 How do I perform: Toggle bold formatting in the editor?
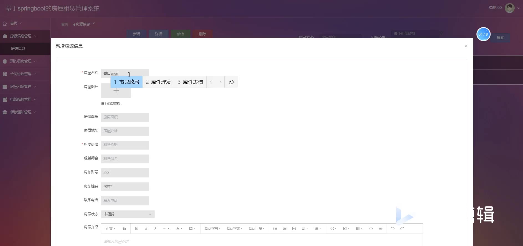point(136,228)
